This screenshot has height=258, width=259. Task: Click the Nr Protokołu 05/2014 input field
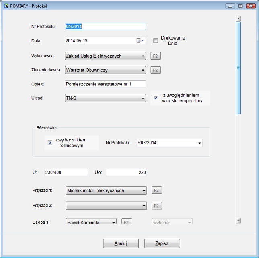pyautogui.click(x=105, y=27)
